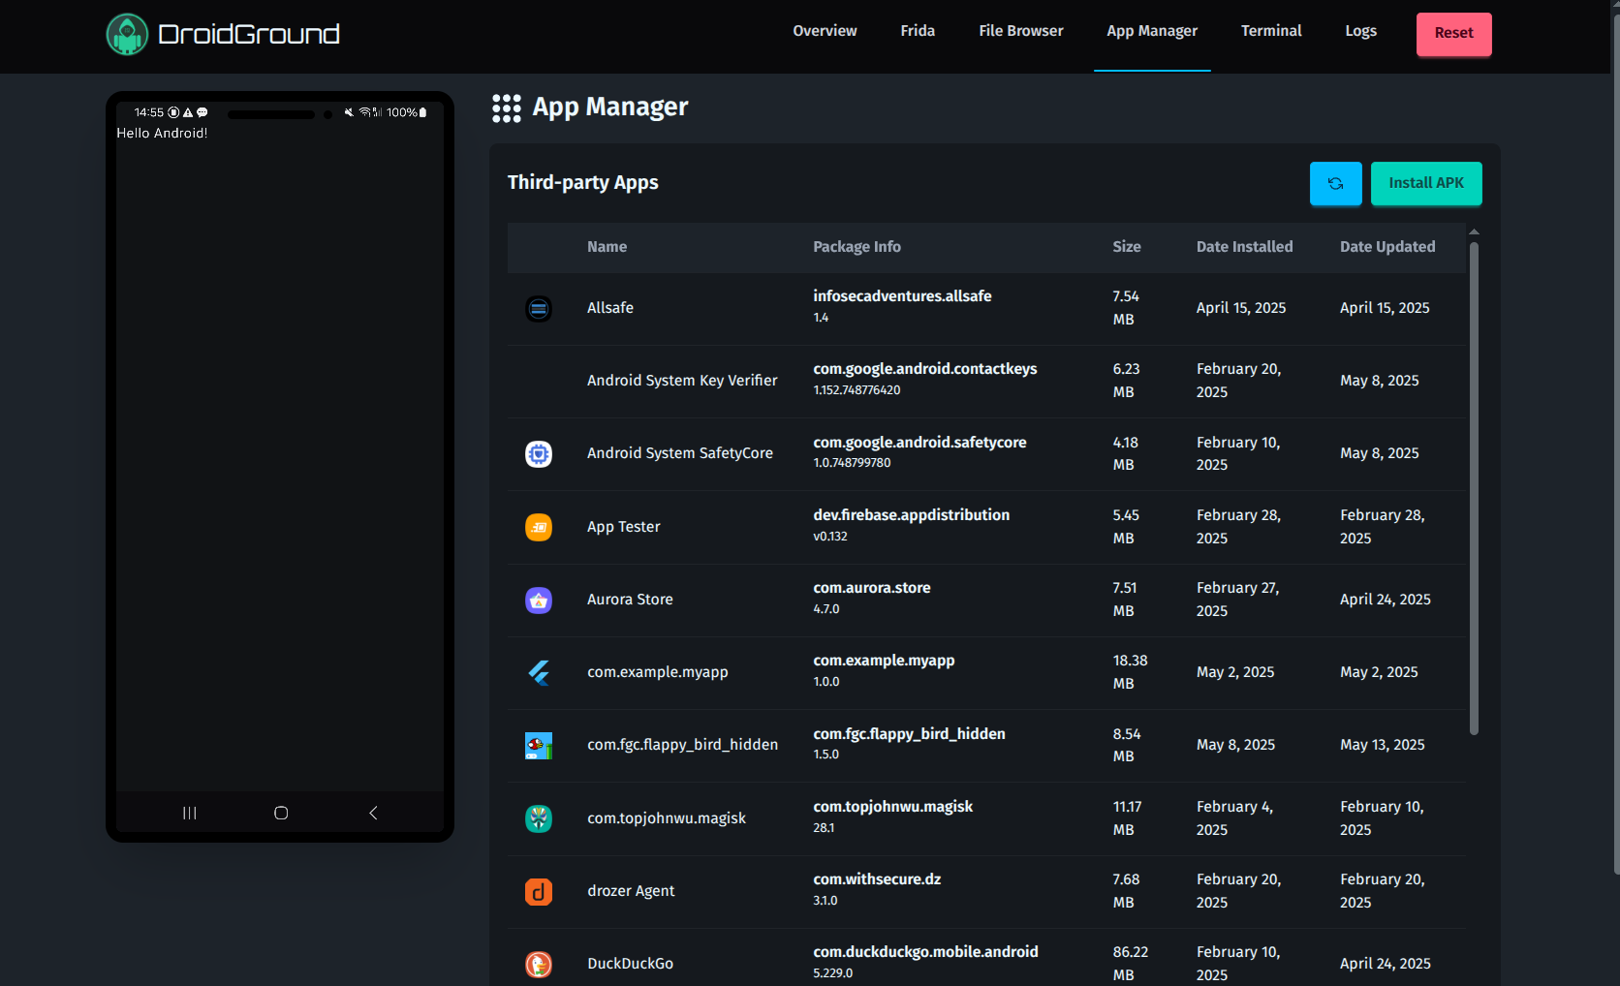Click the DroidGround robot logo icon
1620x986 pixels.
(127, 34)
